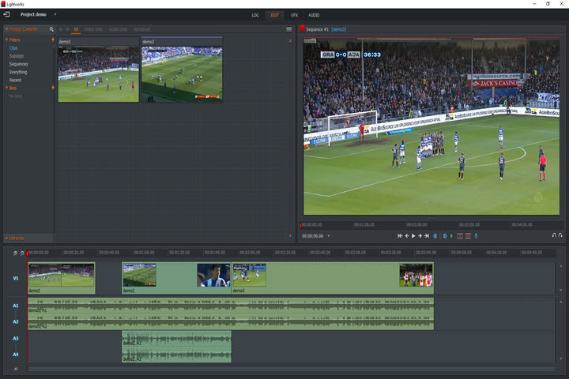Jump to the end of the sequence

[x=426, y=236]
